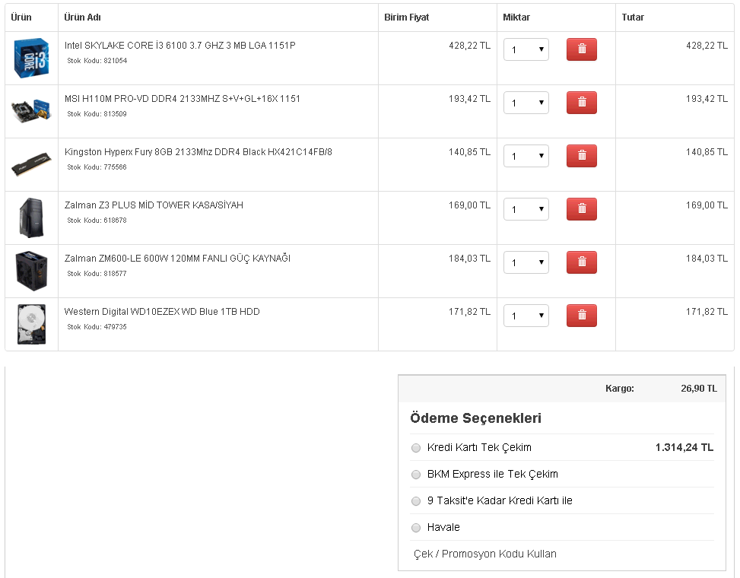
Task: View the Western Digital hard drive image
Action: (31, 324)
